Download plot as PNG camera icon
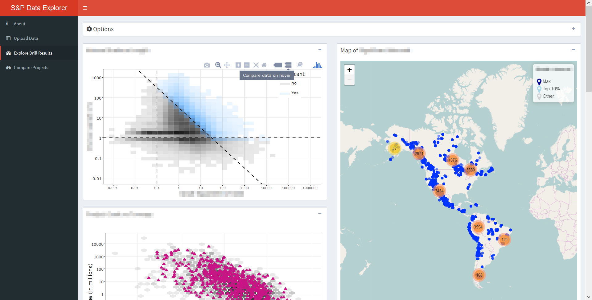The image size is (592, 300). (x=207, y=65)
